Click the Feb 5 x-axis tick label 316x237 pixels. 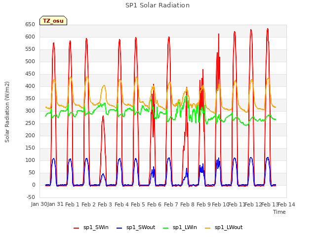point(138,204)
